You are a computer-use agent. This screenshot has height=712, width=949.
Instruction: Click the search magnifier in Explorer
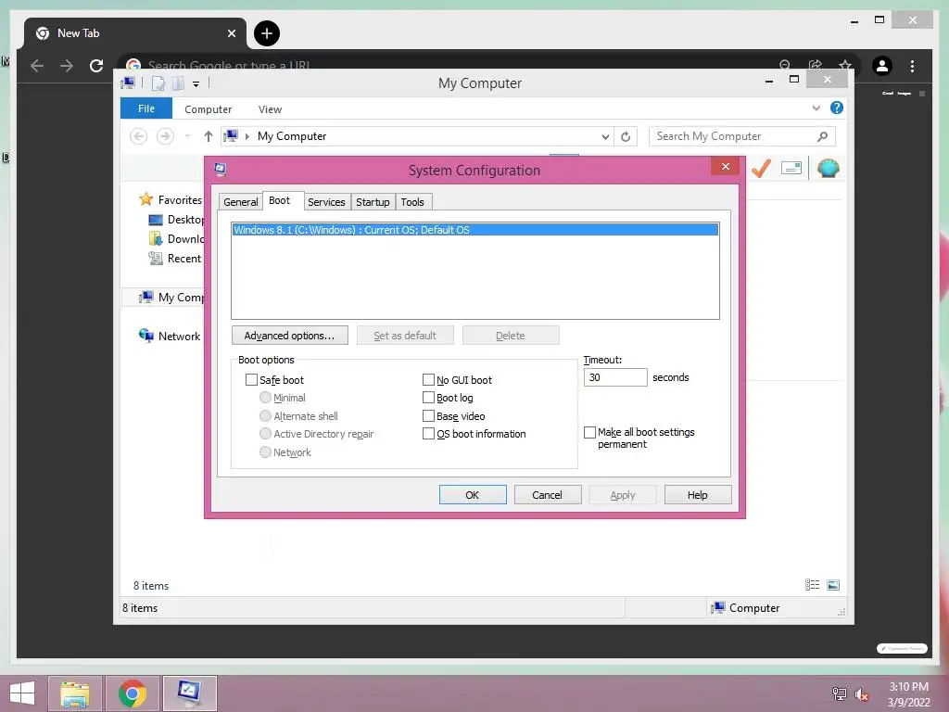pos(822,136)
